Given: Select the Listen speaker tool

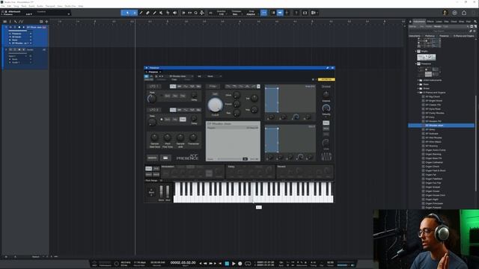Looking at the screenshot, I should click(x=174, y=13).
